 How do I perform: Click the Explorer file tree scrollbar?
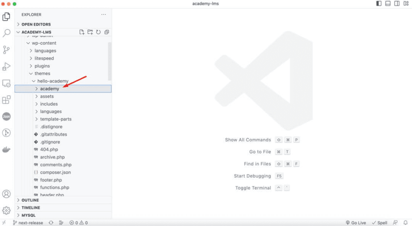click(x=110, y=60)
